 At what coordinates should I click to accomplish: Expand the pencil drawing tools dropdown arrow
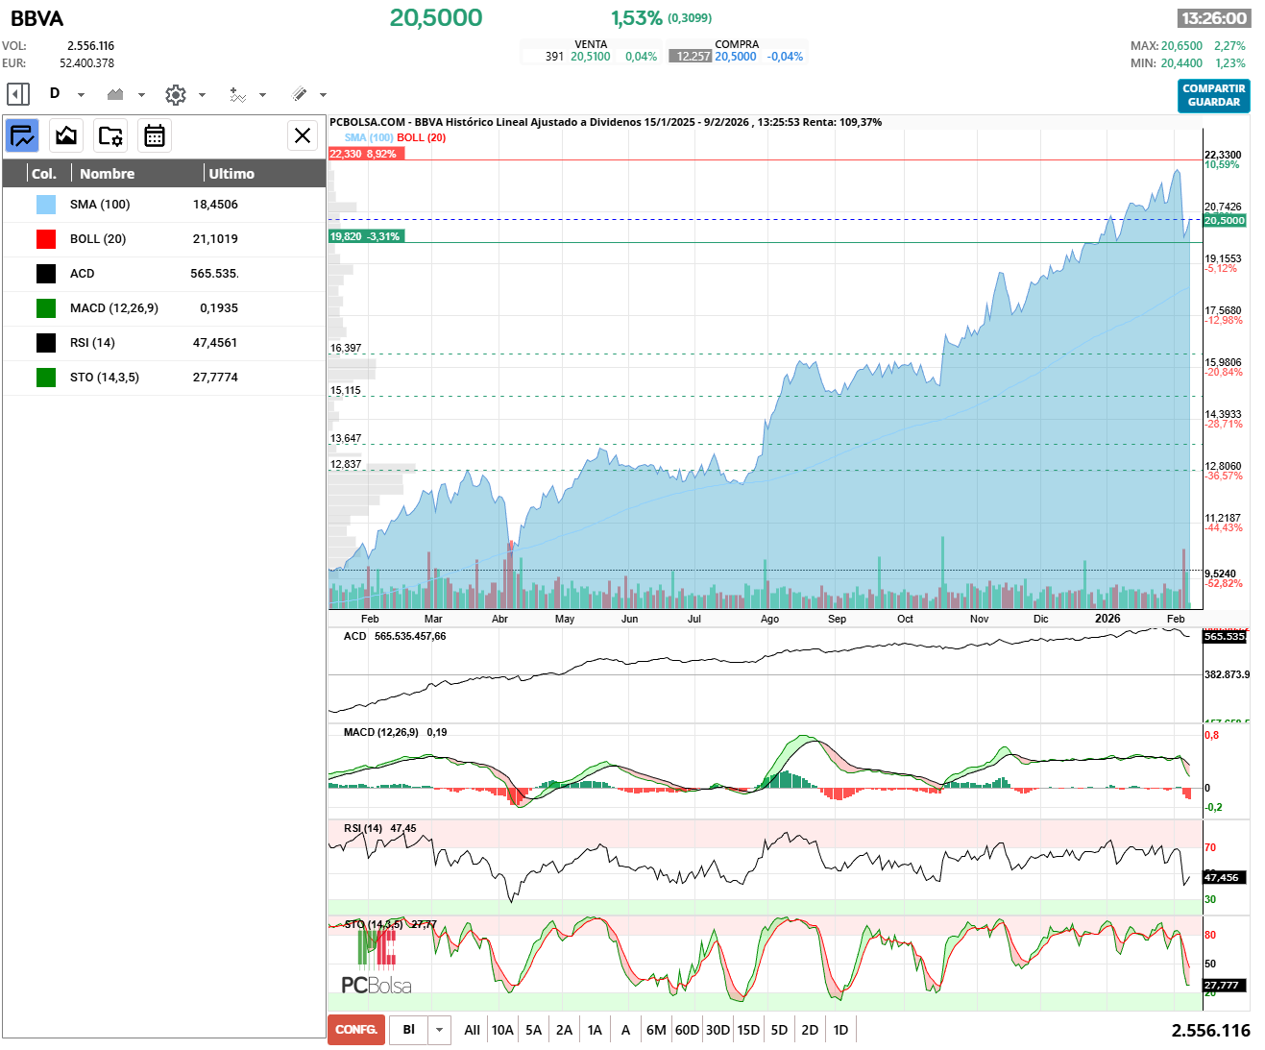[x=323, y=95]
